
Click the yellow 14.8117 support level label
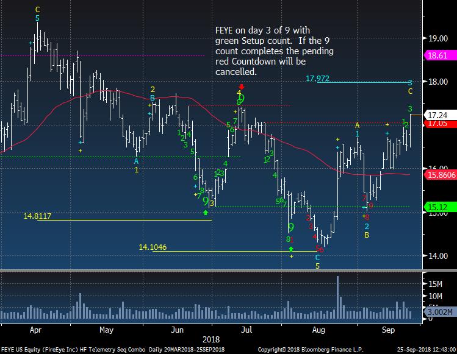point(37,216)
